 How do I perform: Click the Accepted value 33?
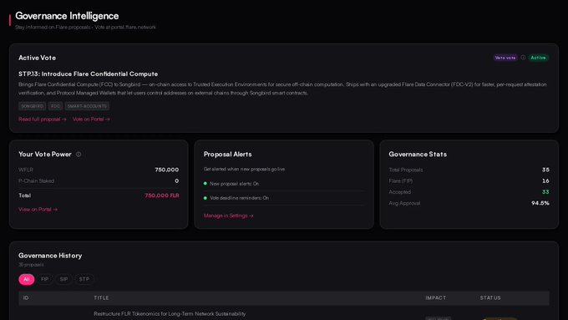(x=545, y=192)
